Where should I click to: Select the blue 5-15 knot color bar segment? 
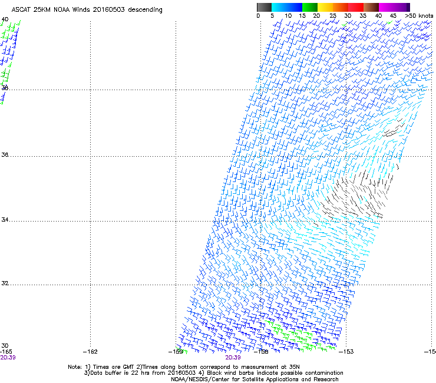click(287, 7)
